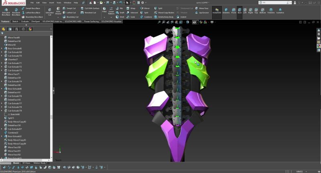
Task: Expand Cut-Extrude207 feature node
Action: pyautogui.click(x=2, y=129)
